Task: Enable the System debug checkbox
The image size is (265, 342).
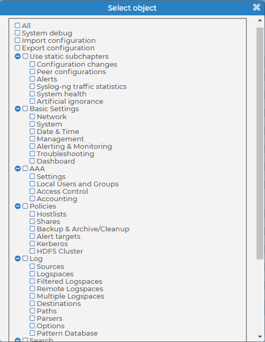Action: pyautogui.click(x=17, y=33)
